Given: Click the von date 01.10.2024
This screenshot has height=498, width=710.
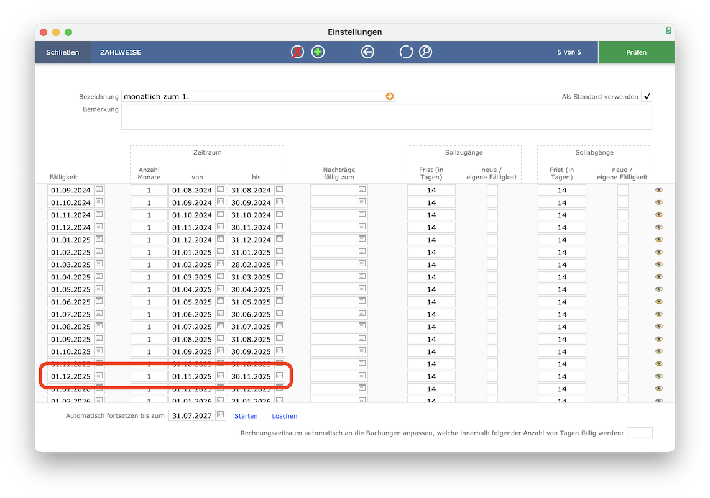Looking at the screenshot, I should 192,215.
